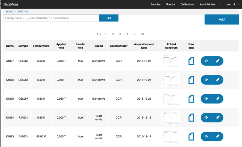Edit spectrum K1827 with pencil icon
The height and width of the screenshot is (147, 242).
(x=217, y=61)
